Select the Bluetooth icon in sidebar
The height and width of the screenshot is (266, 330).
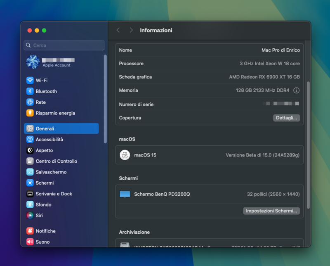[30, 91]
